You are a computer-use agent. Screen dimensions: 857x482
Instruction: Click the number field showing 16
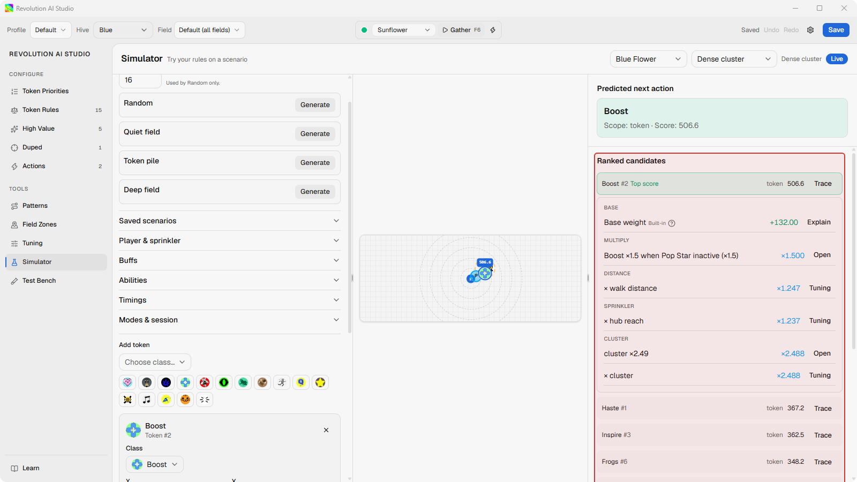point(140,80)
